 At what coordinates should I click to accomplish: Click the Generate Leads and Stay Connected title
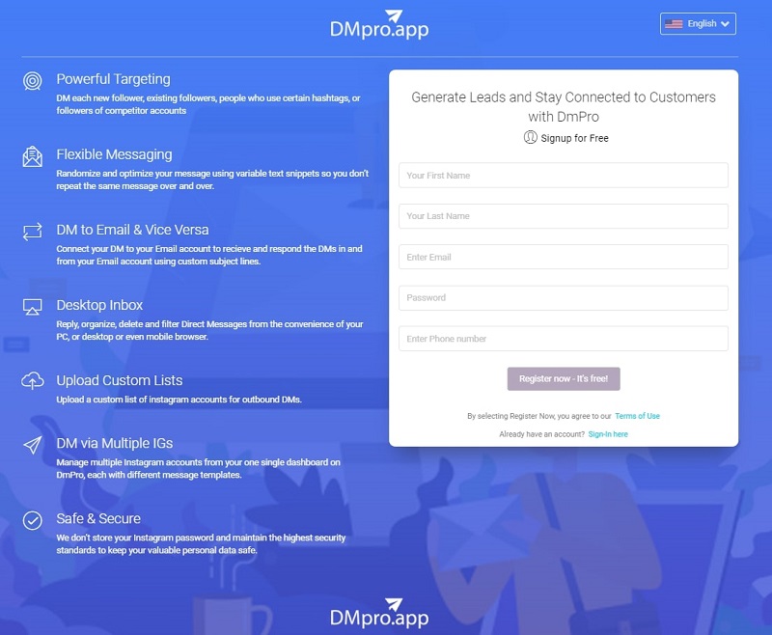[564, 107]
